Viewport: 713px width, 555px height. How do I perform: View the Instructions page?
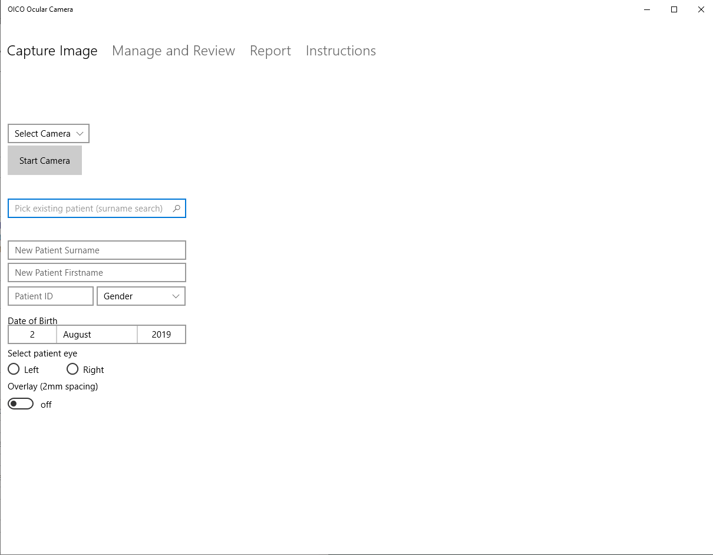341,51
